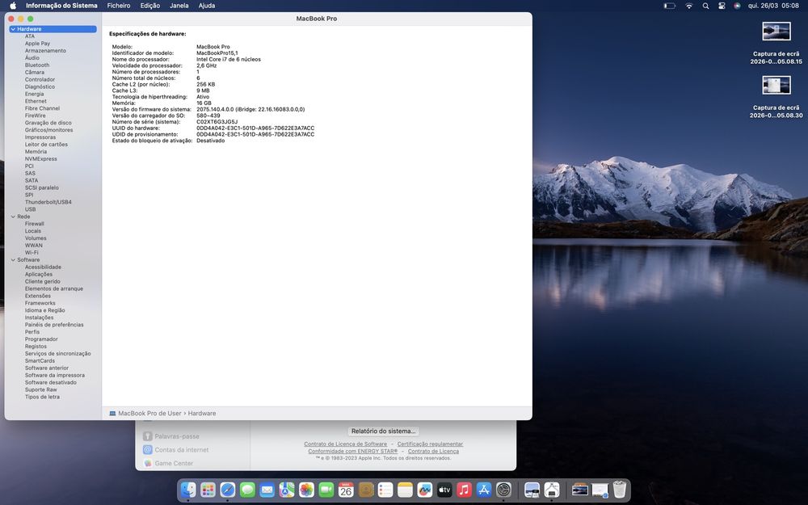Image resolution: width=808 pixels, height=505 pixels.
Task: Select Palavras-passe in background window
Action: (x=177, y=436)
